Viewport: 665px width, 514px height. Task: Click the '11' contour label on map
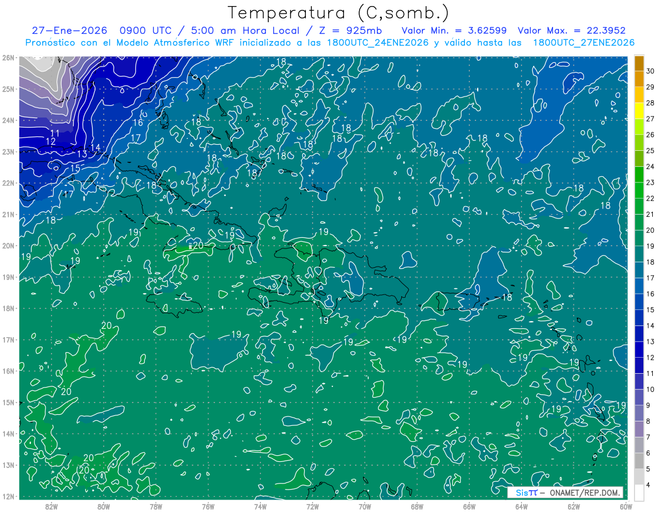[x=55, y=133]
